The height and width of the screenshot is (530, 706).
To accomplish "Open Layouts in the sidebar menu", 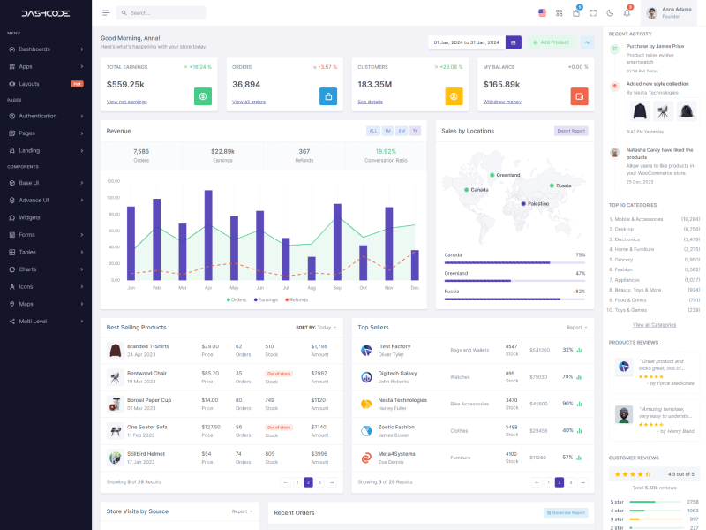I will point(29,84).
